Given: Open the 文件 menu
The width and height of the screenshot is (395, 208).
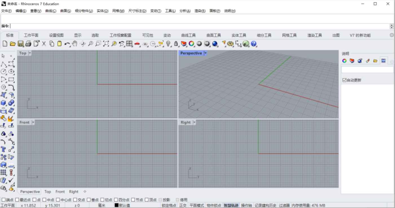Looking at the screenshot, I should click(6, 11).
